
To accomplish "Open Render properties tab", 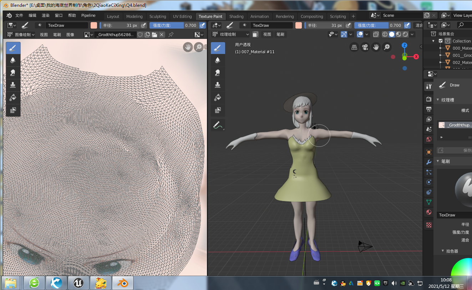I will (x=429, y=99).
